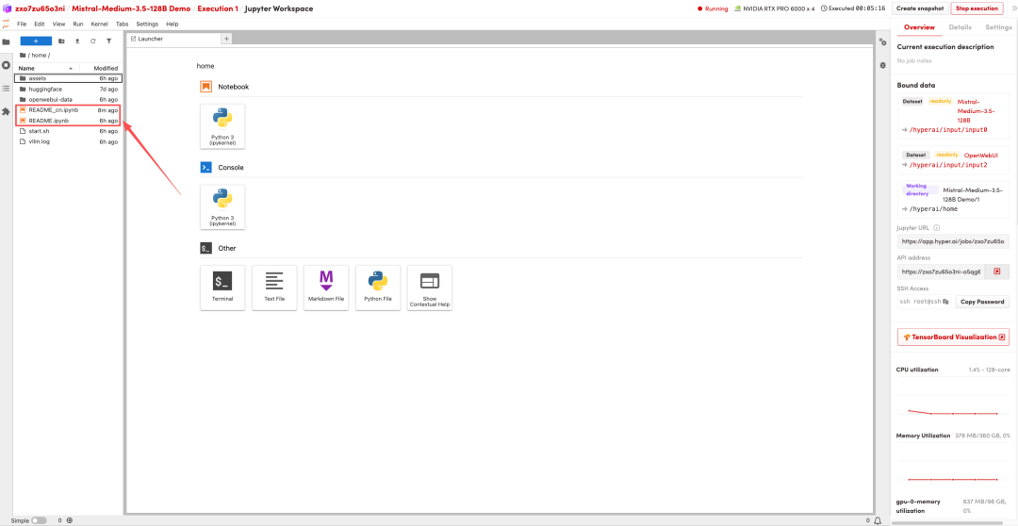Launch Python 3 ipykernel Console

[x=222, y=206]
